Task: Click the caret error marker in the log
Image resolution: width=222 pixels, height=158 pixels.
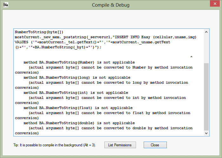Action: (191, 57)
